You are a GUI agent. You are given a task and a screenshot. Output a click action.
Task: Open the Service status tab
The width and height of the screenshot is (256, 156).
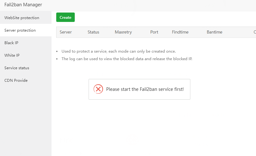[x=17, y=68]
